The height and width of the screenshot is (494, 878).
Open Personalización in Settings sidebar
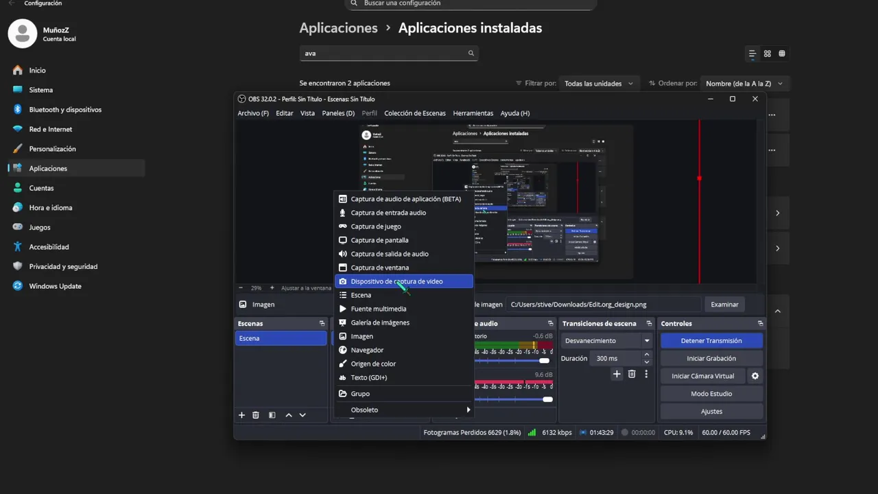coord(75,149)
